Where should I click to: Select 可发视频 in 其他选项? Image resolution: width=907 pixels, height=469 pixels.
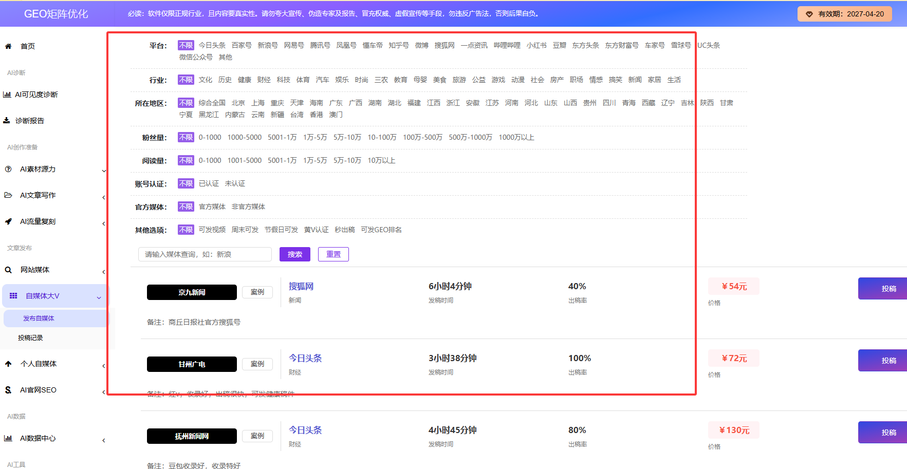click(x=212, y=230)
